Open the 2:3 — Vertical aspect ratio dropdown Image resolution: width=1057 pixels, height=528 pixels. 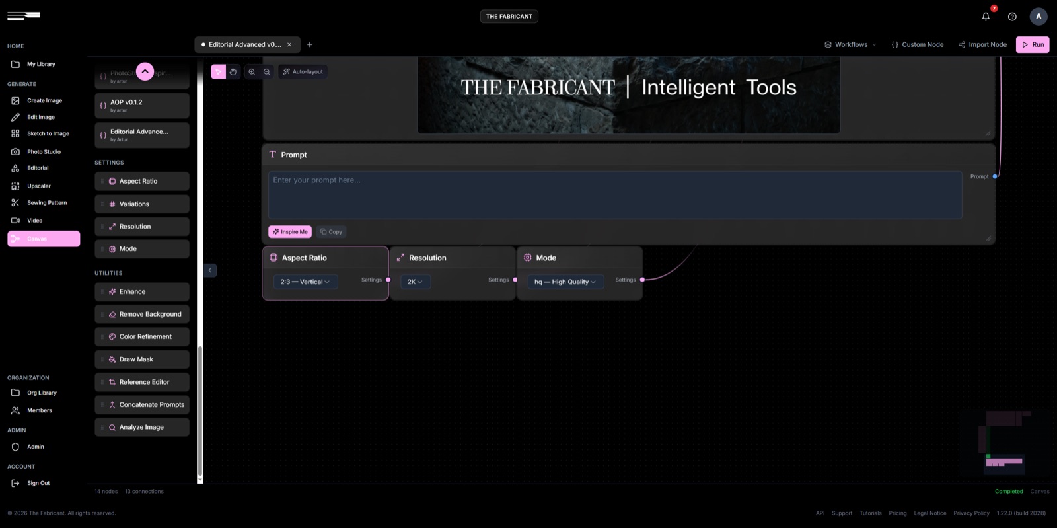click(x=305, y=282)
